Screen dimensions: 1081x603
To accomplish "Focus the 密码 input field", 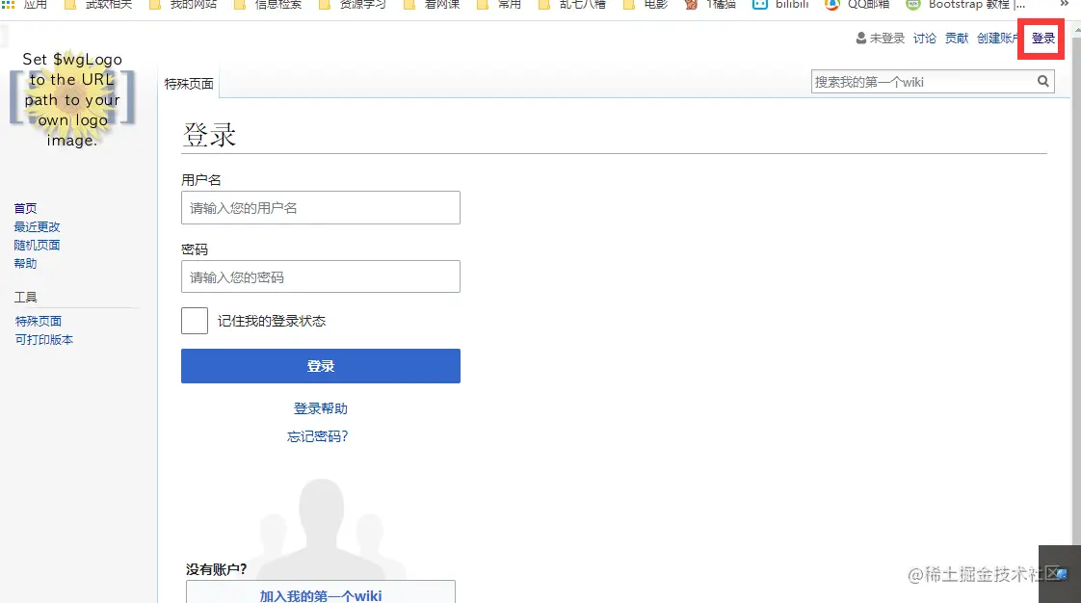I will 321,276.
